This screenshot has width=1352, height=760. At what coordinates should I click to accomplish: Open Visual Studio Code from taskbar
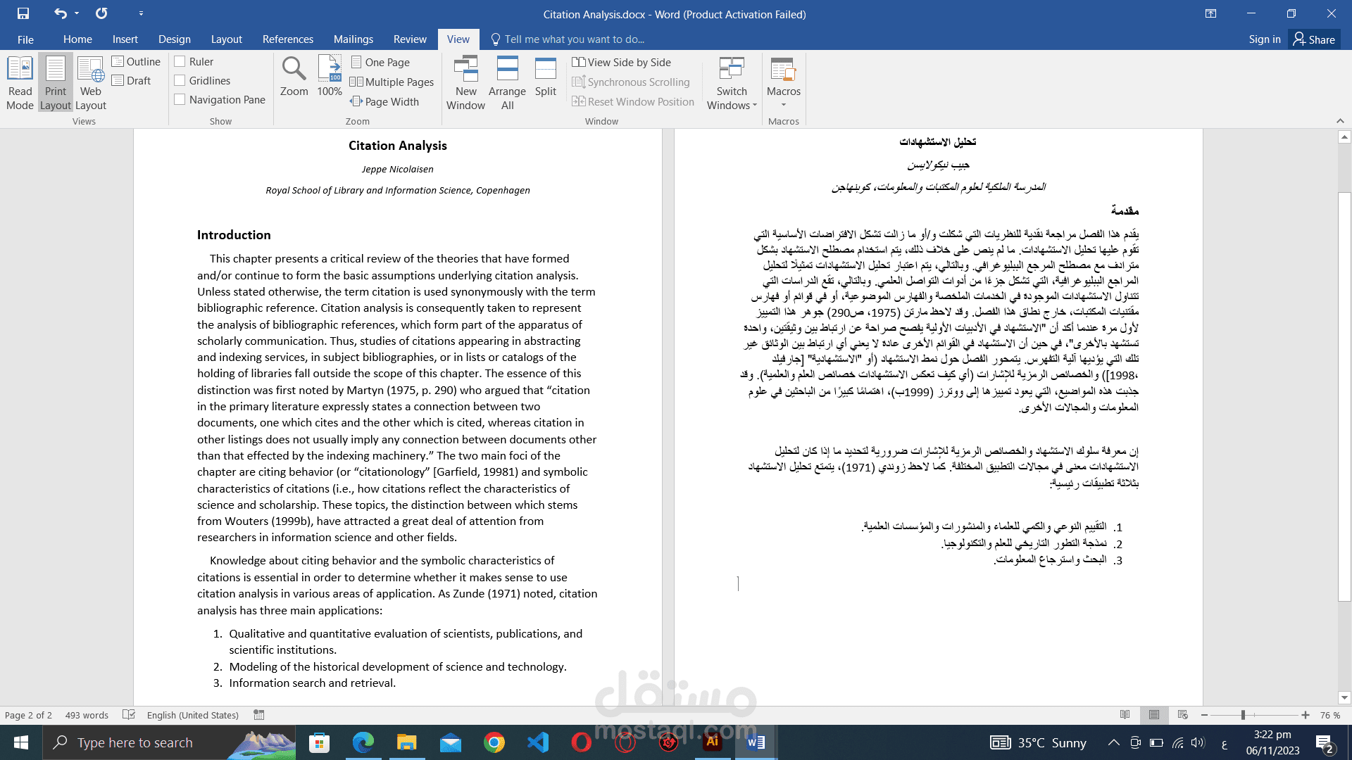538,742
